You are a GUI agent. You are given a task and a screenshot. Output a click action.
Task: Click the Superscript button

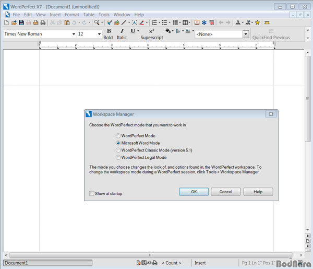[x=152, y=34]
